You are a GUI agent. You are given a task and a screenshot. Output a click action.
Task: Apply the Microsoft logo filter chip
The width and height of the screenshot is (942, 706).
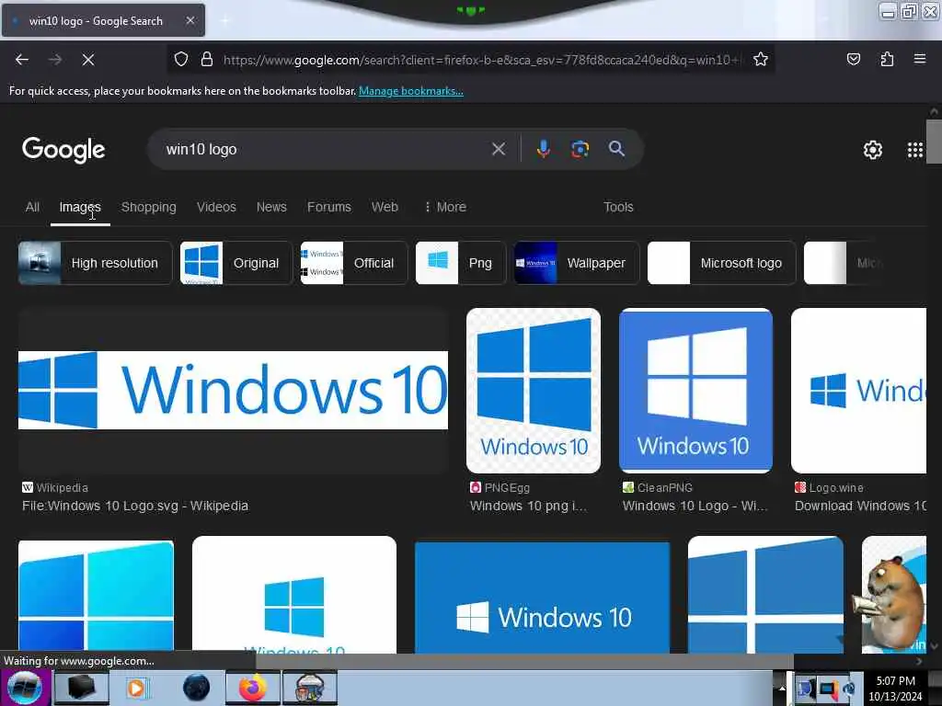pos(721,263)
